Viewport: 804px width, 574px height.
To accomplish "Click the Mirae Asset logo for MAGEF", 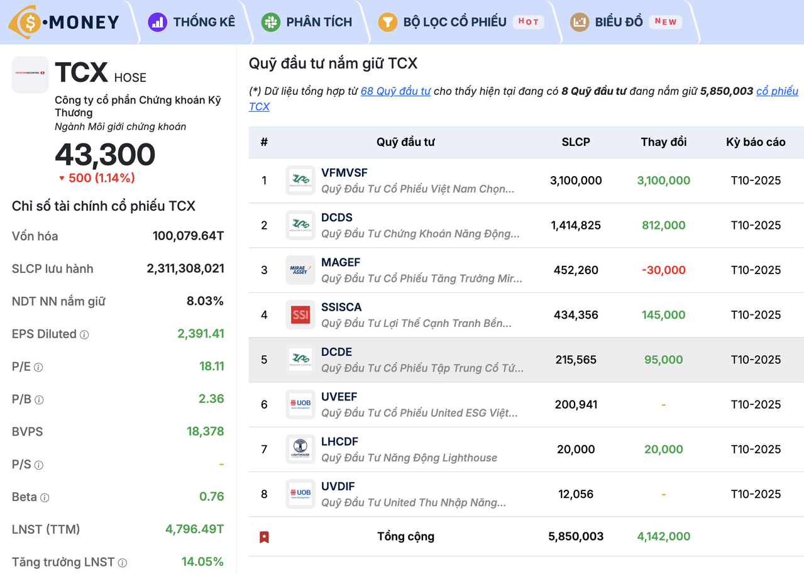I will coord(300,270).
